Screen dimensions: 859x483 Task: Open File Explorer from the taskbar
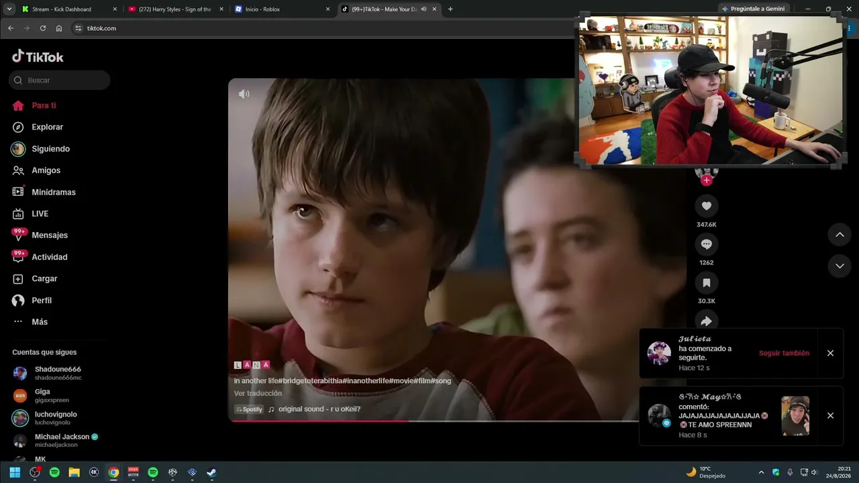[74, 472]
